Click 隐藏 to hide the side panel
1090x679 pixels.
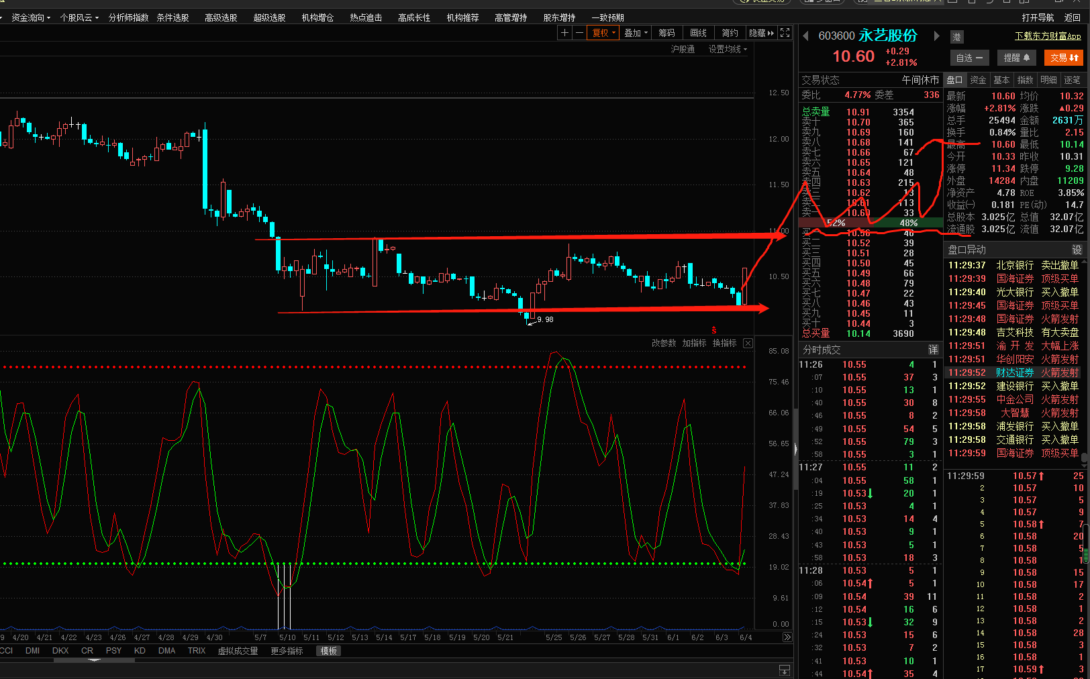point(761,33)
